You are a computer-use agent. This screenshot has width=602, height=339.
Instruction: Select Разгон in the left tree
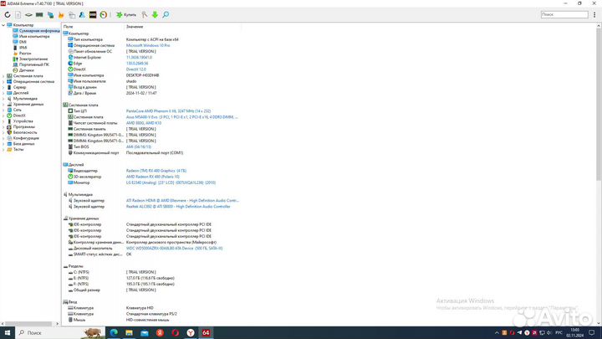pos(24,54)
